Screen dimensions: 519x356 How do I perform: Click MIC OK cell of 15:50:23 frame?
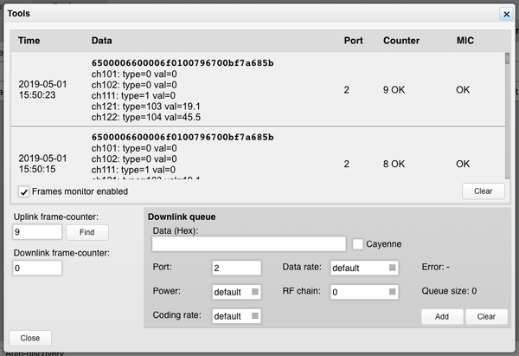tap(463, 90)
